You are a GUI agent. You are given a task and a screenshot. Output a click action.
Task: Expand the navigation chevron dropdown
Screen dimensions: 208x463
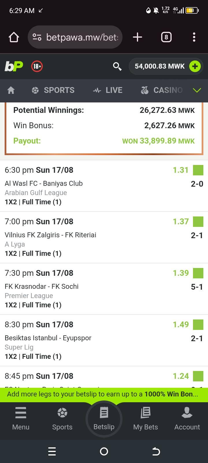point(197,90)
